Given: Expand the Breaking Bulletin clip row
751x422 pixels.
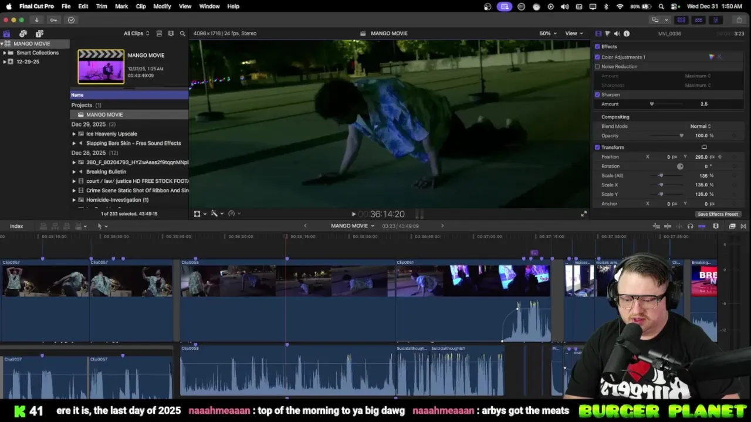Looking at the screenshot, I should (x=74, y=172).
